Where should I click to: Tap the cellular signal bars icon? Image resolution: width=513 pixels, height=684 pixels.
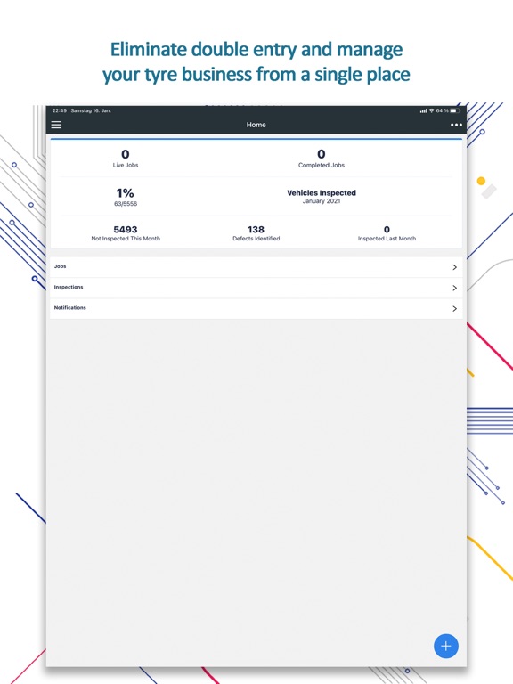coord(424,110)
